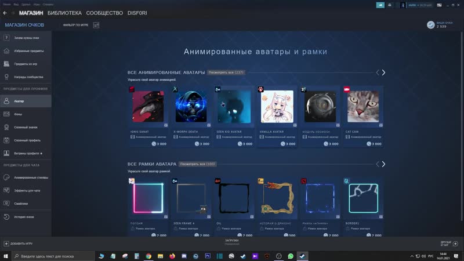The height and width of the screenshot is (261, 464).
Task: Open the Vanilla Avatar catgirl thumbnail
Action: [277, 107]
